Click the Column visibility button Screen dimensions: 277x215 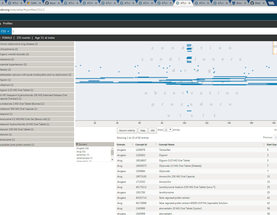coord(127,131)
